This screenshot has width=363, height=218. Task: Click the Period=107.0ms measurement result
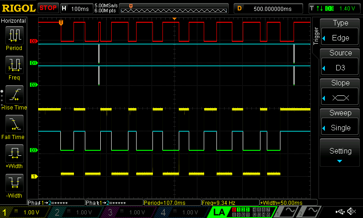click(172, 203)
